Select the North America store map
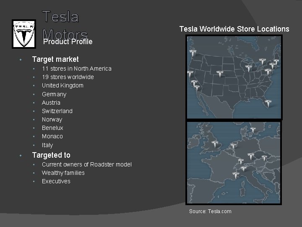Viewport: 302px width, 227px height. tap(234, 77)
